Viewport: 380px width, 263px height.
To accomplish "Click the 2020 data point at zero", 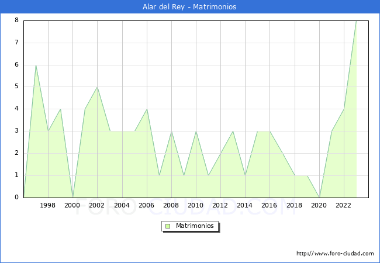I will (x=319, y=197).
